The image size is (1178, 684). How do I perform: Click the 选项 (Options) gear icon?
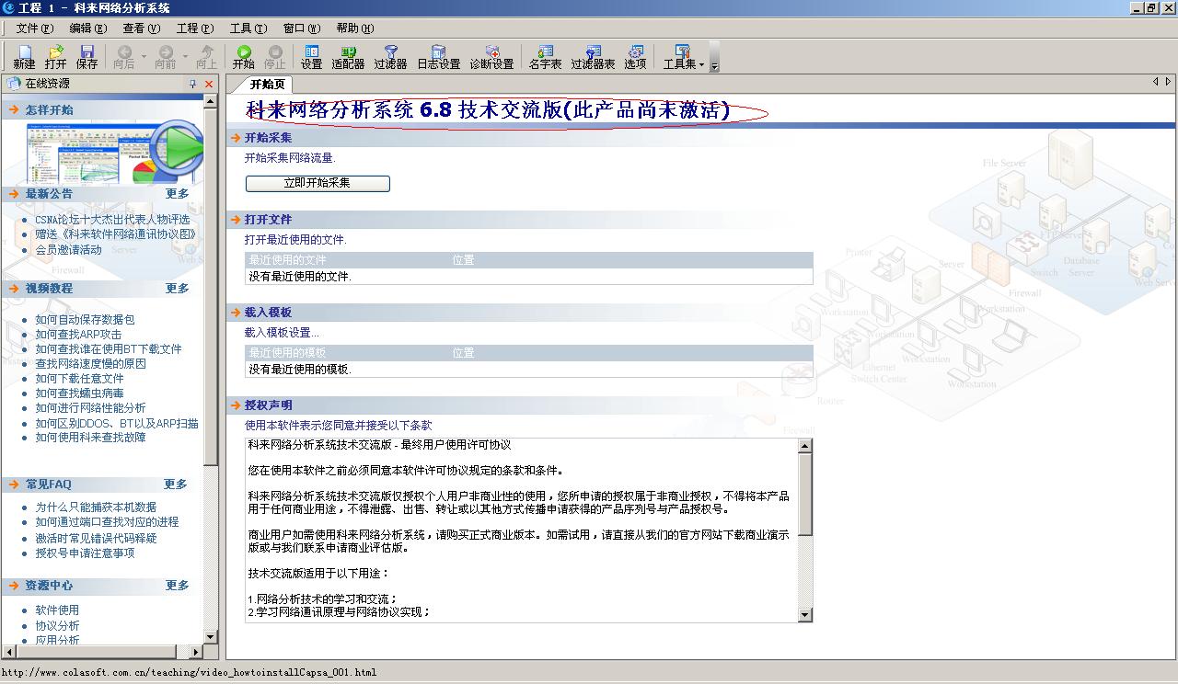[635, 57]
